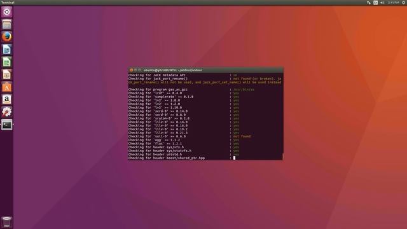Click the terminal scrollbar handle

(282, 156)
